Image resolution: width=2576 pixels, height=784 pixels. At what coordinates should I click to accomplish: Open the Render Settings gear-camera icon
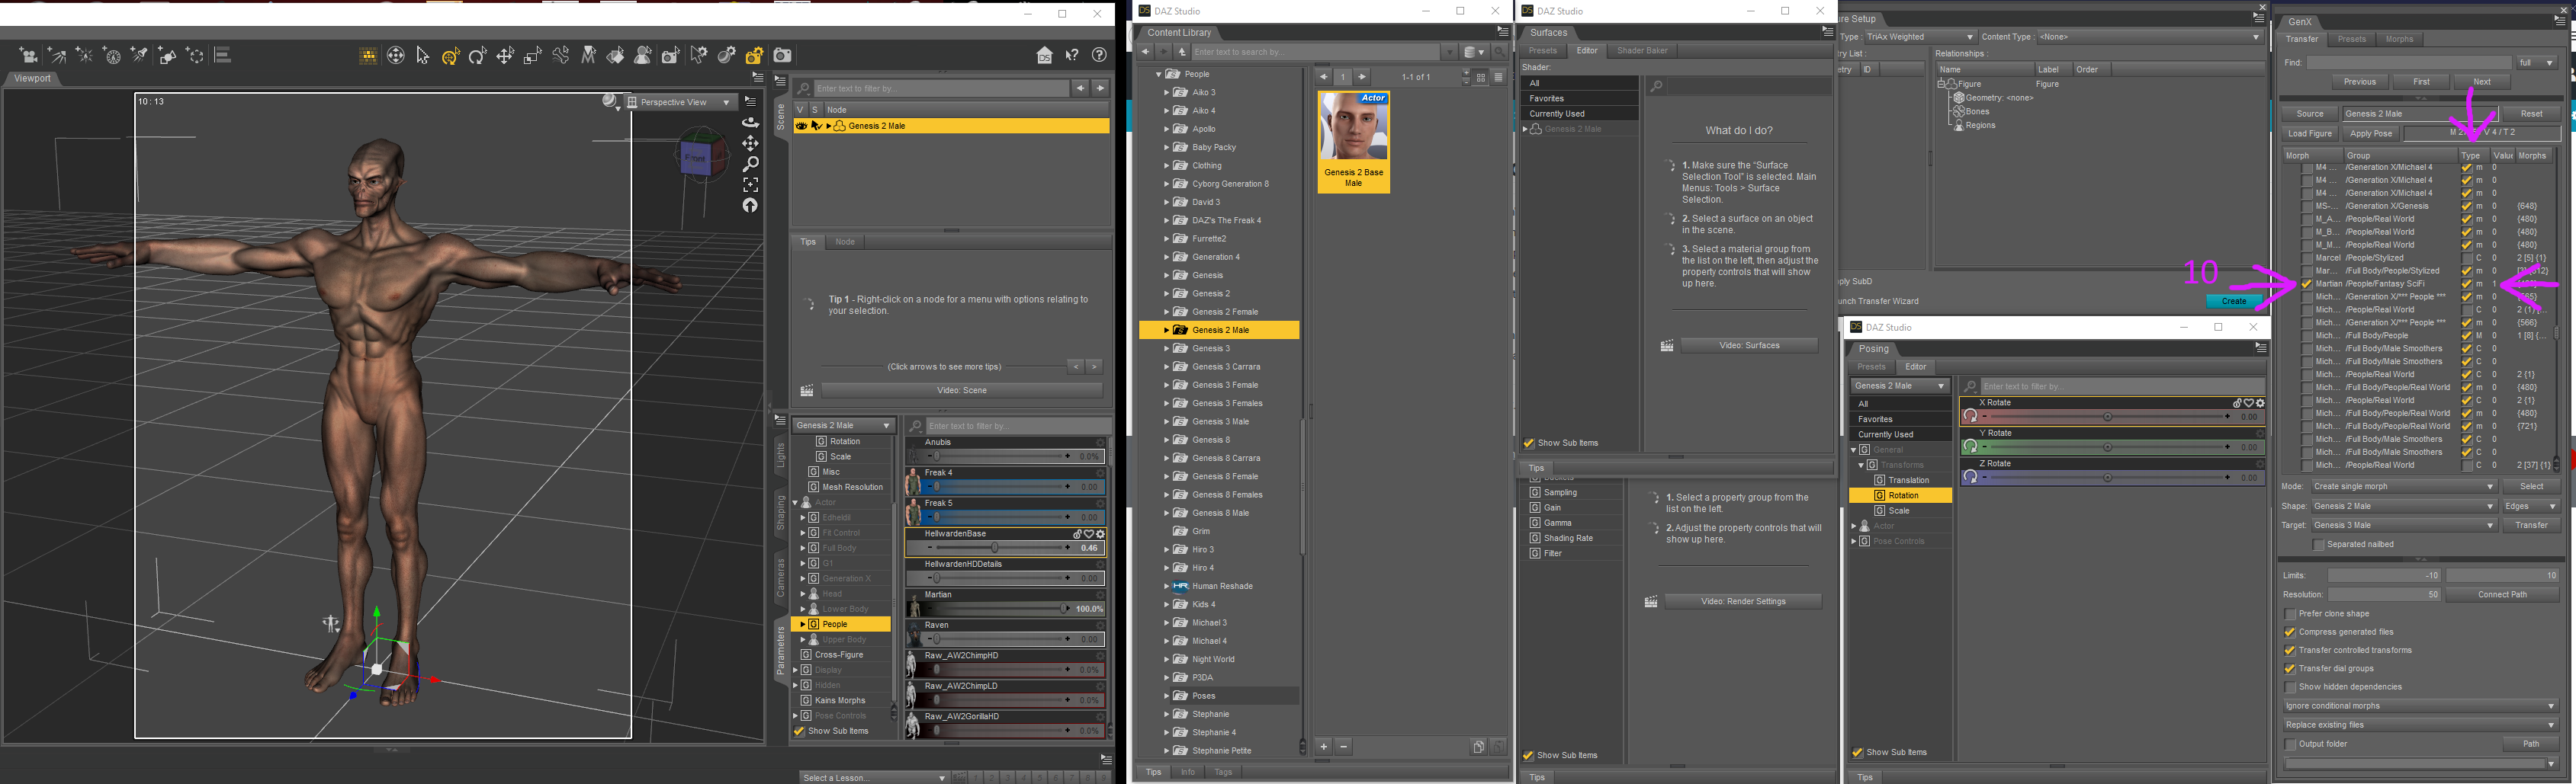(x=755, y=56)
